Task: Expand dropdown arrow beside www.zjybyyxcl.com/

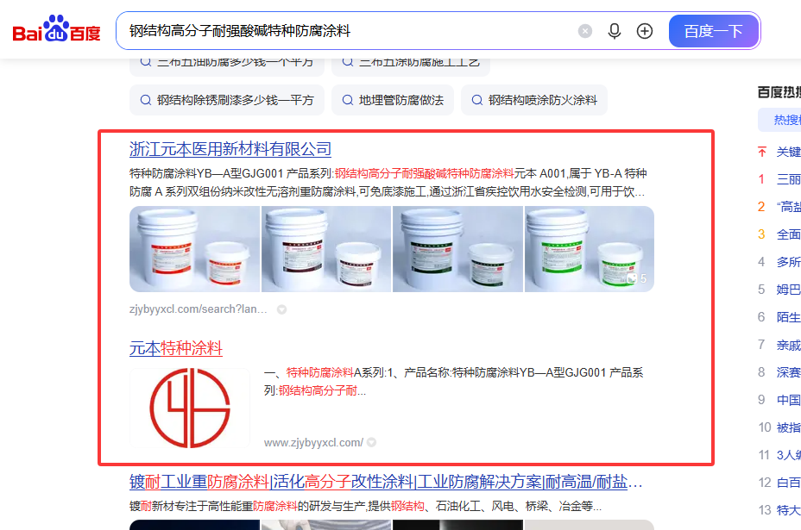Action: 371,443
